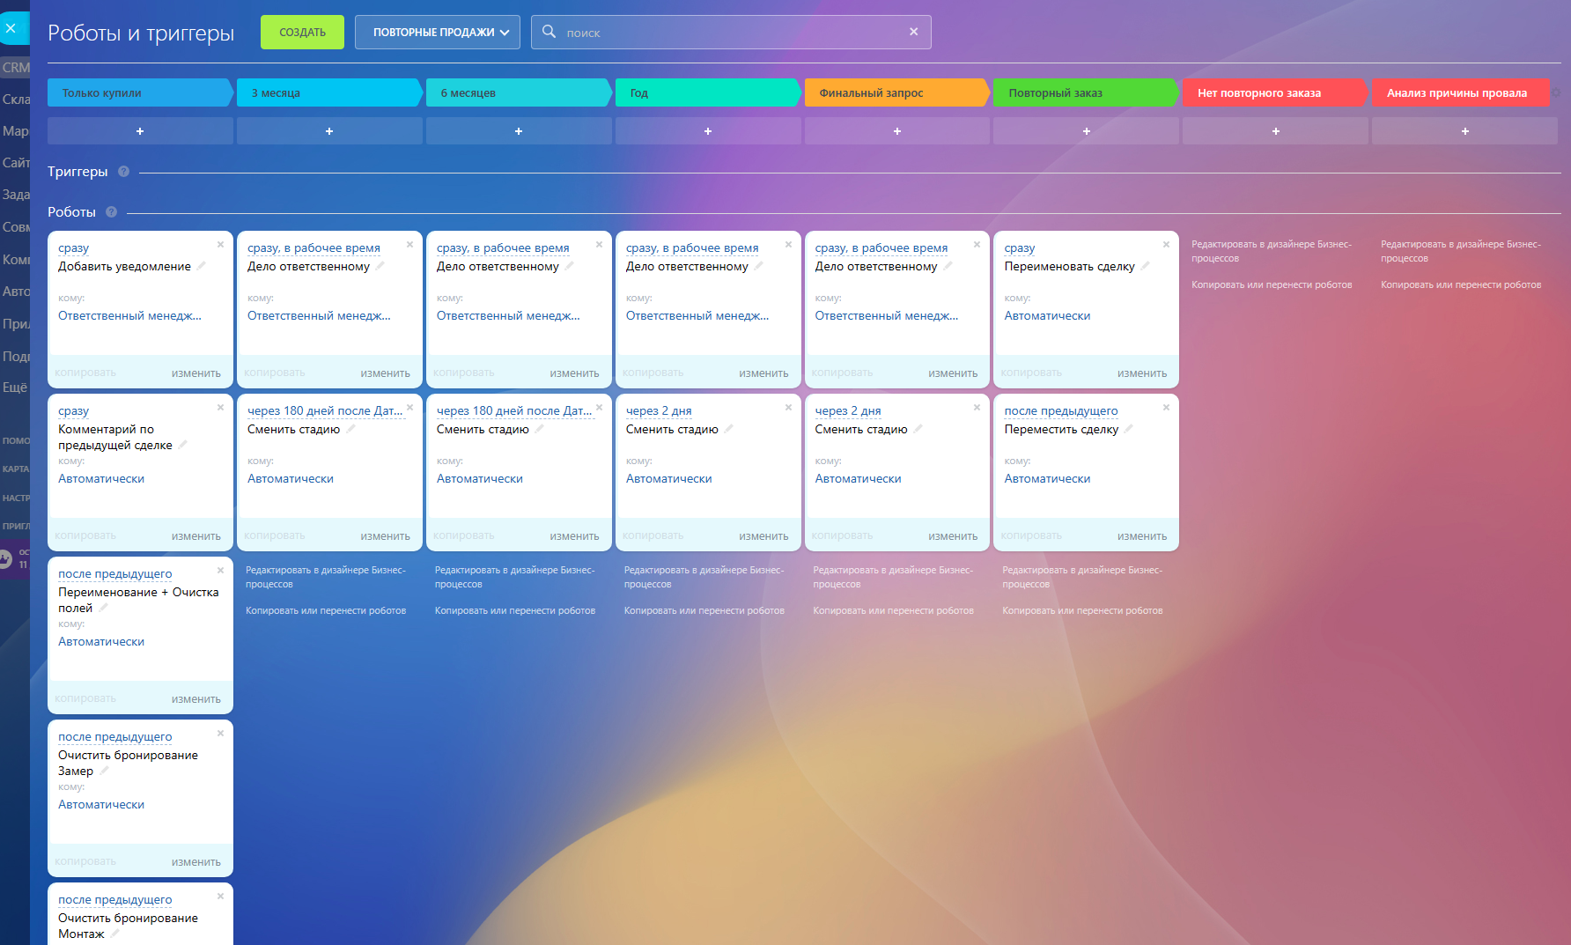
Task: Add trigger under Нет повторного заказа stage
Action: click(1276, 131)
